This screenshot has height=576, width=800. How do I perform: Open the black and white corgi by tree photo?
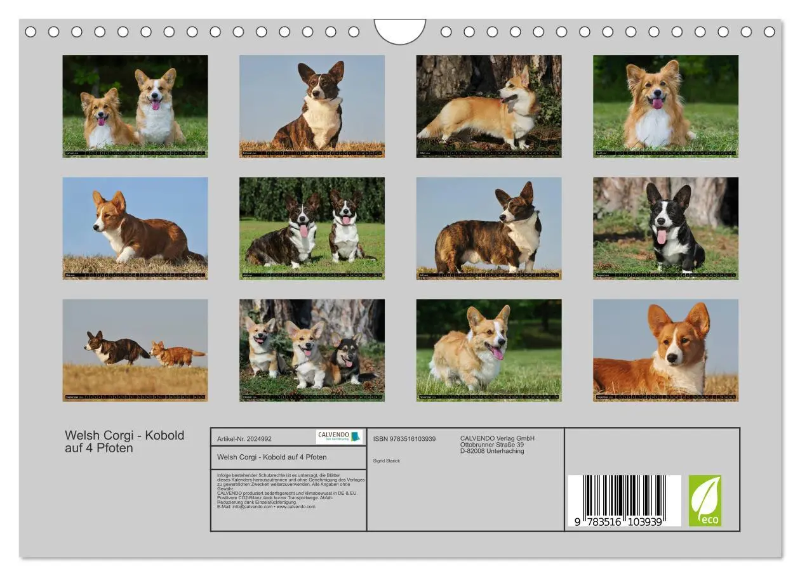coord(665,228)
